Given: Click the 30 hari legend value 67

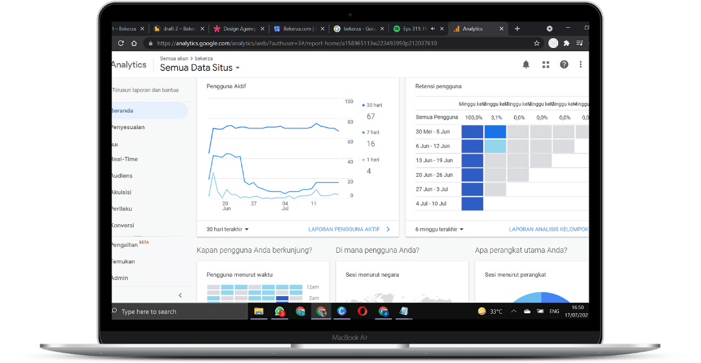Looking at the screenshot, I should coord(371,117).
